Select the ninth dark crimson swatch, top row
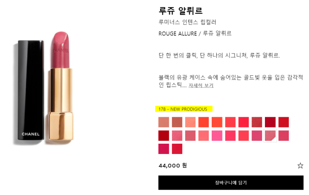 pos(270,122)
